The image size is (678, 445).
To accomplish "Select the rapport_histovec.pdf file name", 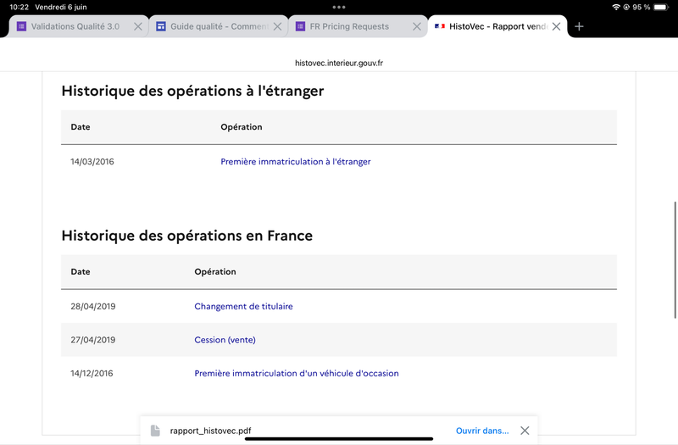I will (x=210, y=431).
